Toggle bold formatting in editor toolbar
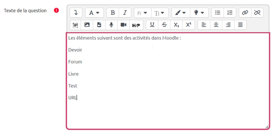Viewport: 277px width, 132px height. pyautogui.click(x=113, y=13)
